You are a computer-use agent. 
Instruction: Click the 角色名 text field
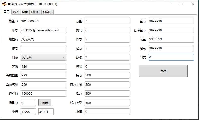pos(43,39)
